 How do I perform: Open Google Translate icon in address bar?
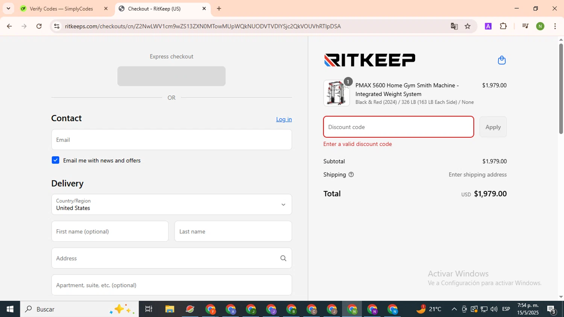tap(454, 26)
